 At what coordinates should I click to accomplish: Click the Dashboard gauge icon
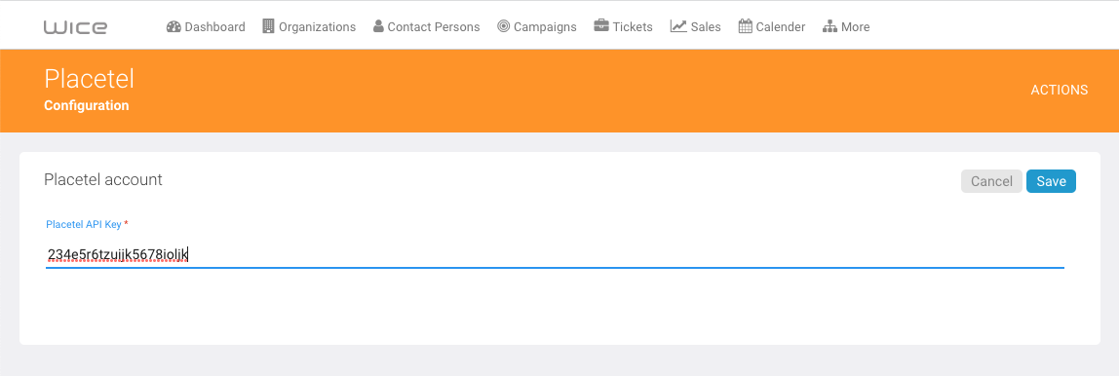tap(174, 26)
